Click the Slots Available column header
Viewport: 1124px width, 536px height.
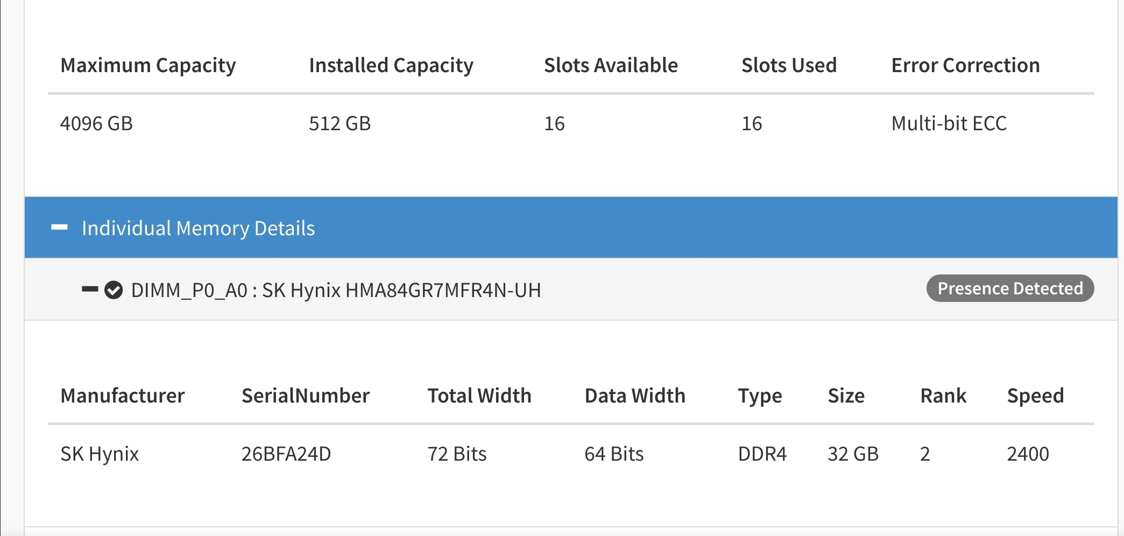(611, 65)
